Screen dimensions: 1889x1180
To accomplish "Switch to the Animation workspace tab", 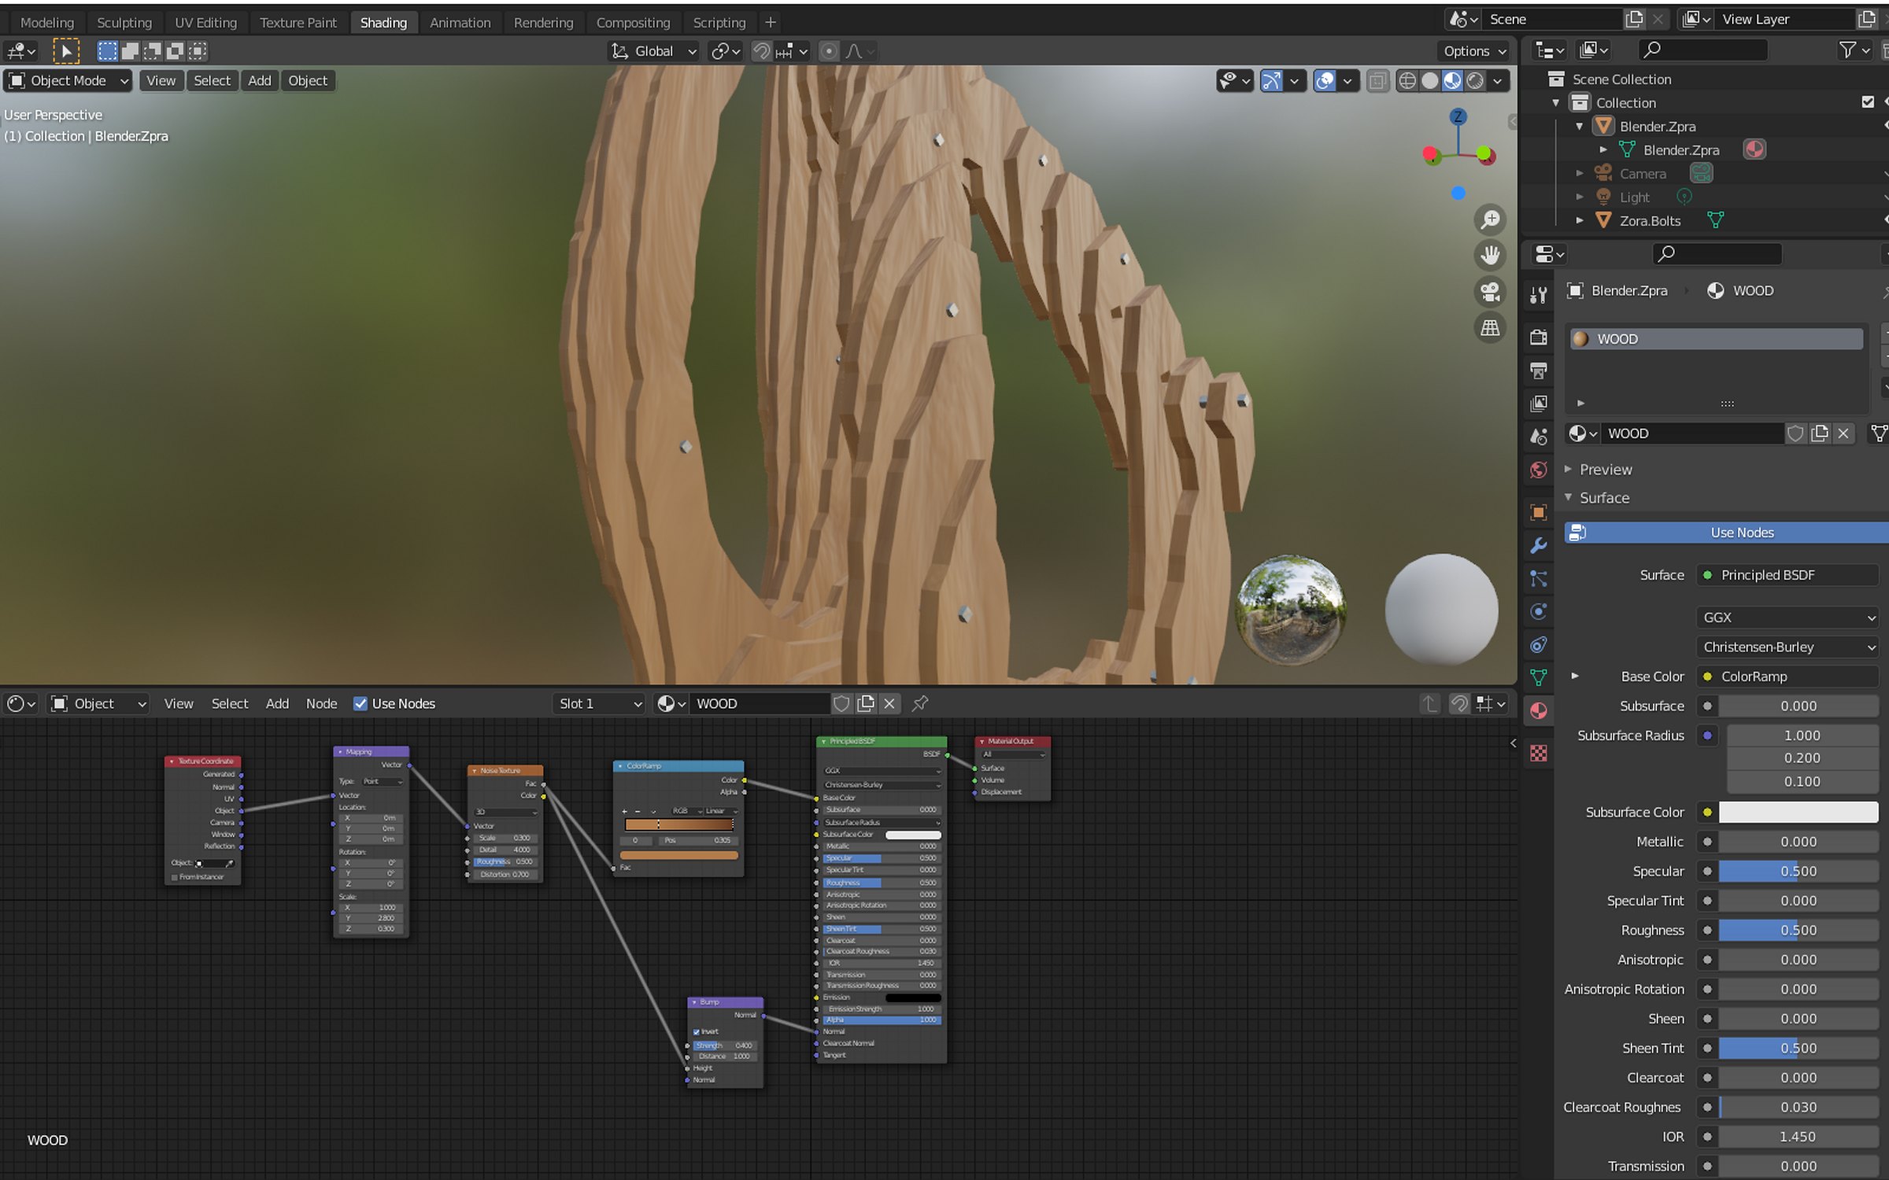I will click(460, 22).
